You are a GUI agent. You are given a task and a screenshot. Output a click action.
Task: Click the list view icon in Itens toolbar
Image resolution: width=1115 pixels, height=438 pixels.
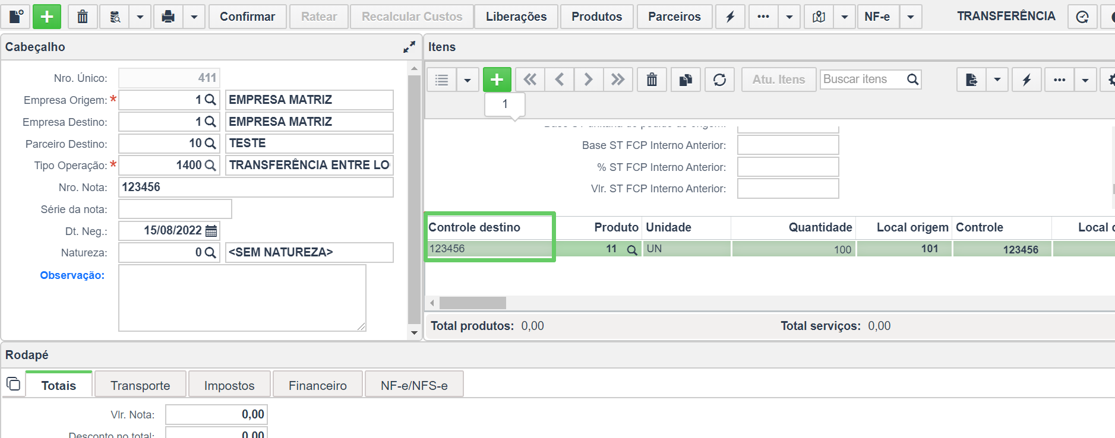(441, 80)
